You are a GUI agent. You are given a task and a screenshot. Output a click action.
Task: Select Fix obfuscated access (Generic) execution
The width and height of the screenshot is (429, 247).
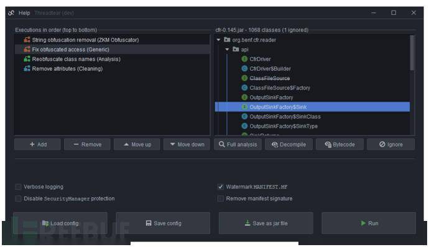[x=112, y=50]
